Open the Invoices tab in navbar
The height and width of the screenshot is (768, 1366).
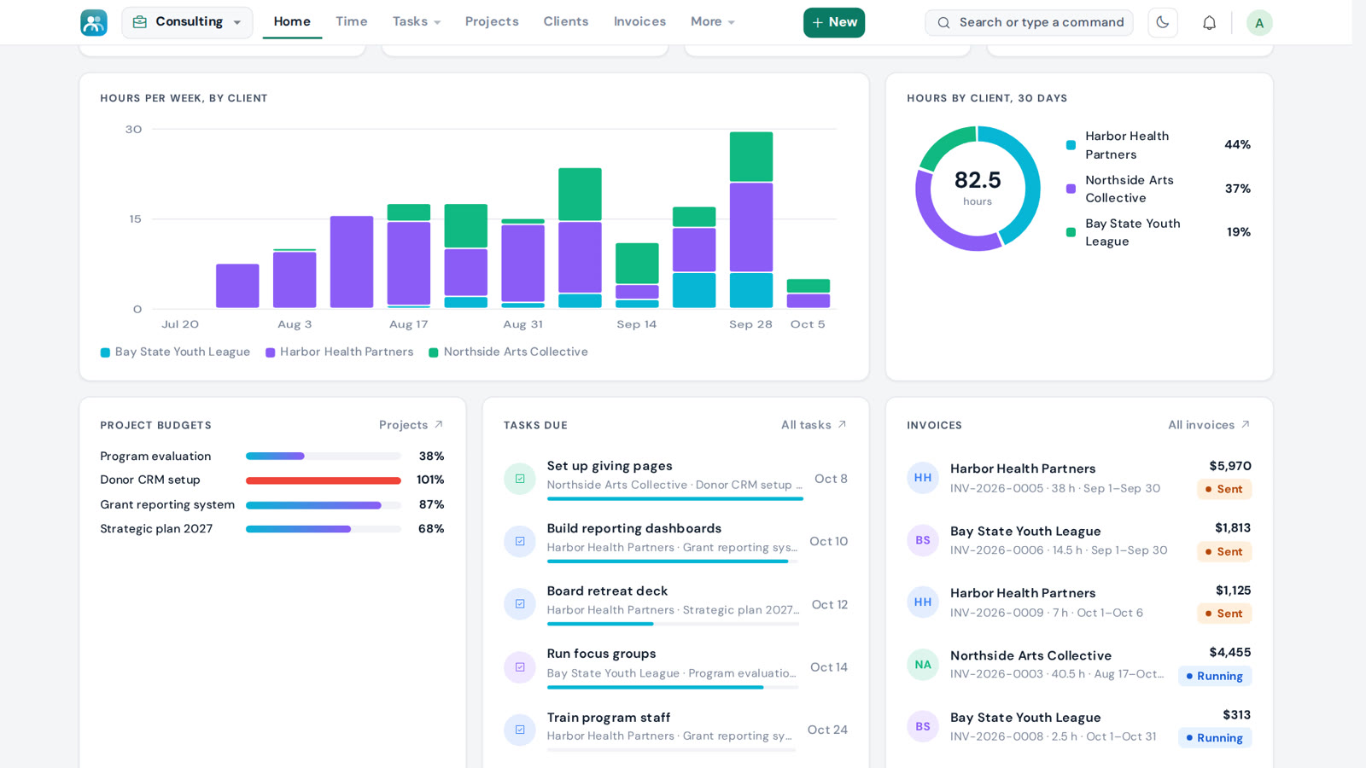point(639,22)
